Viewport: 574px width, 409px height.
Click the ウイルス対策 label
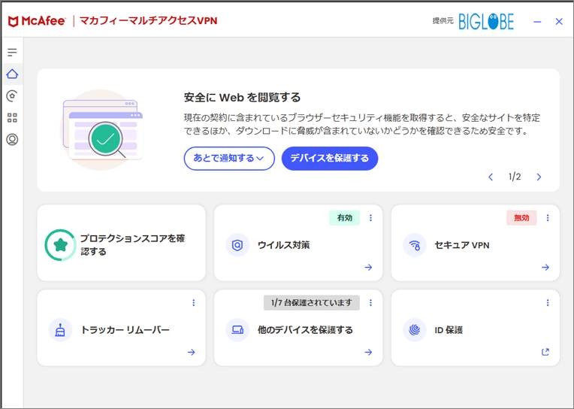[284, 245]
